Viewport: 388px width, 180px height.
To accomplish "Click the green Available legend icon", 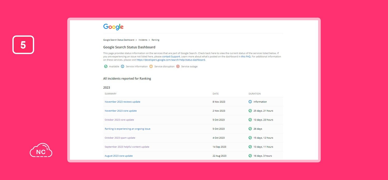I will [x=106, y=66].
